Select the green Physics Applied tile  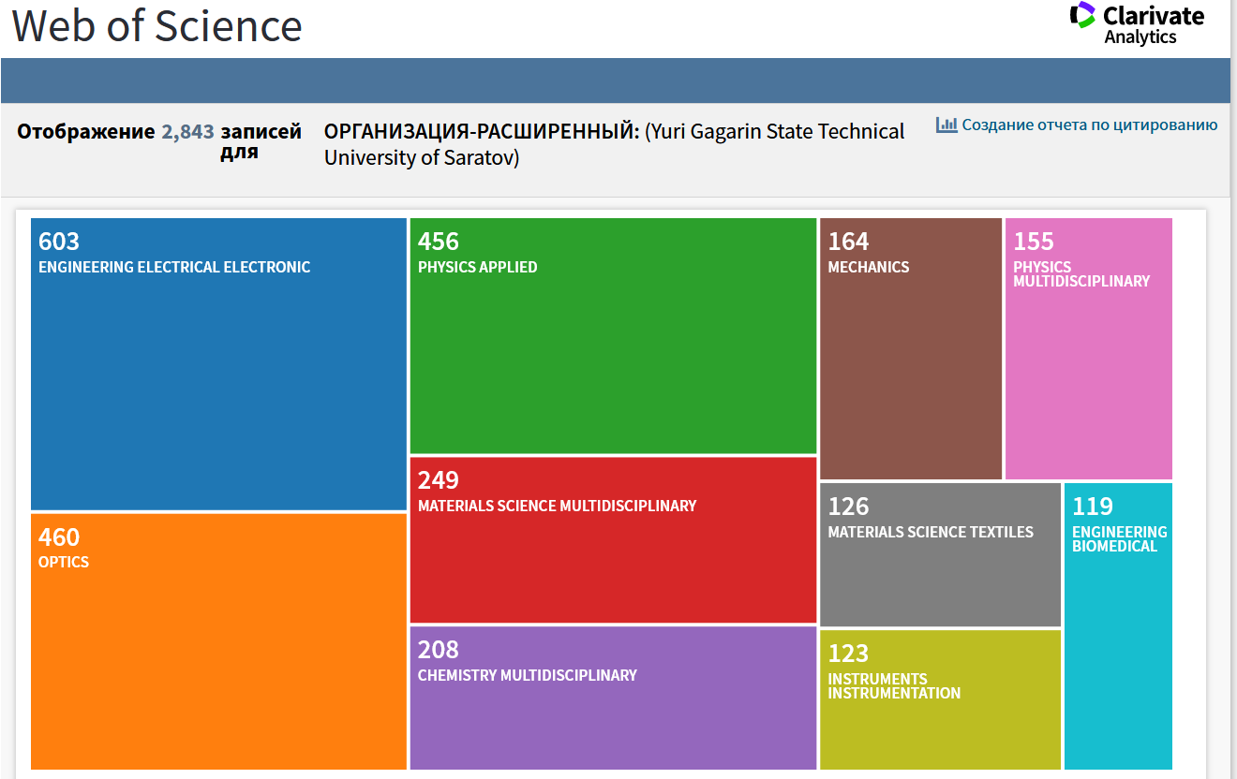click(x=613, y=336)
